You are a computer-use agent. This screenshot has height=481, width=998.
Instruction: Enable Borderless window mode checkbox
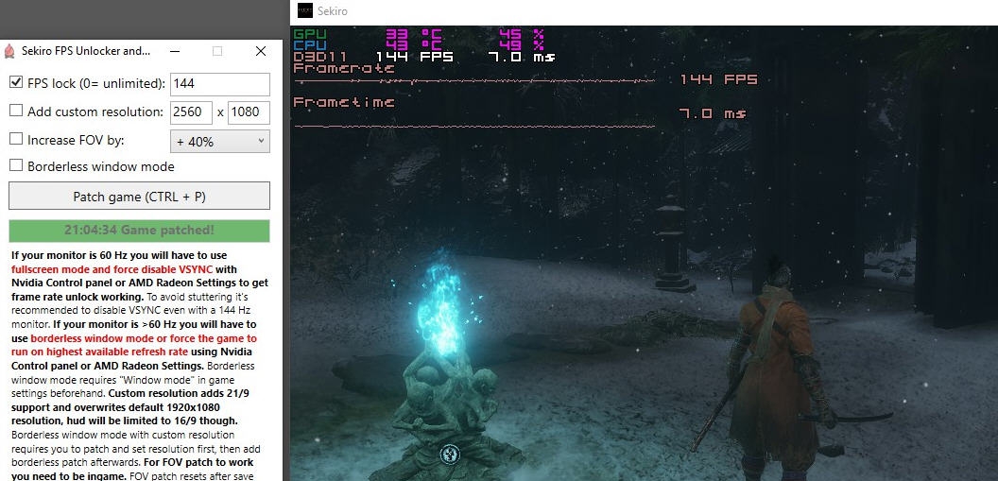(16, 165)
